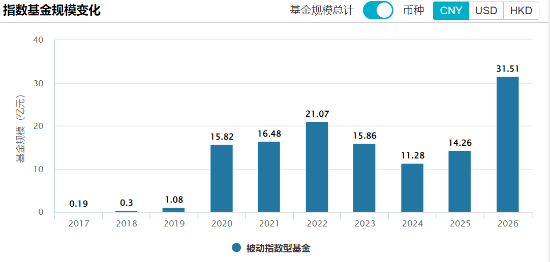Screen dimensions: 550x262
Task: Click the 2024 bar valued 11.28
Action: tap(412, 188)
